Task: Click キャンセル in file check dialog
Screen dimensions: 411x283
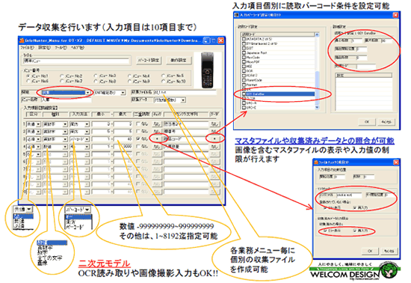Action: 389,251
